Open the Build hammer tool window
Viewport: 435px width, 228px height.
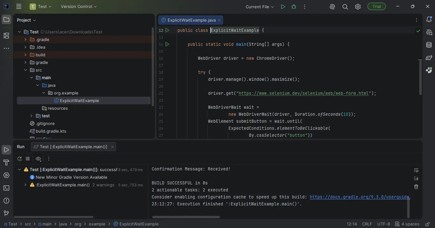click(x=6, y=162)
